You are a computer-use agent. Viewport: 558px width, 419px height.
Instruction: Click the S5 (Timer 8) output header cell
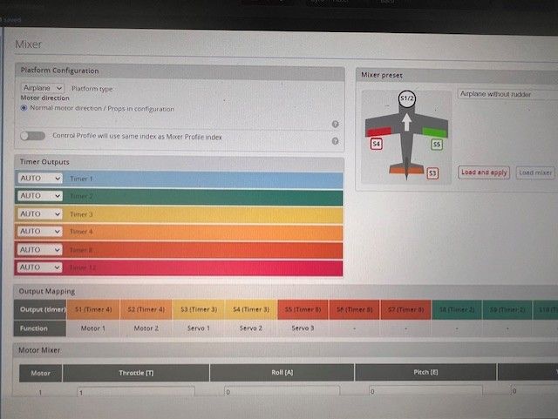point(301,309)
